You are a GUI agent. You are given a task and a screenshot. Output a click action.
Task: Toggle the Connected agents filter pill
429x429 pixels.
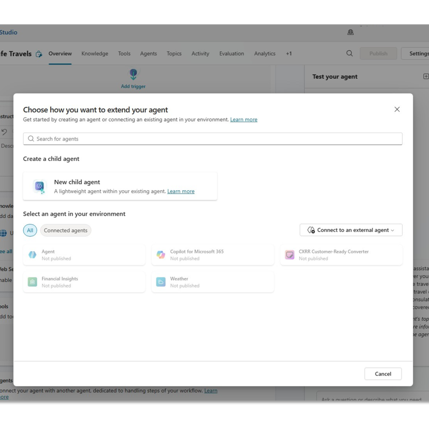click(x=66, y=230)
